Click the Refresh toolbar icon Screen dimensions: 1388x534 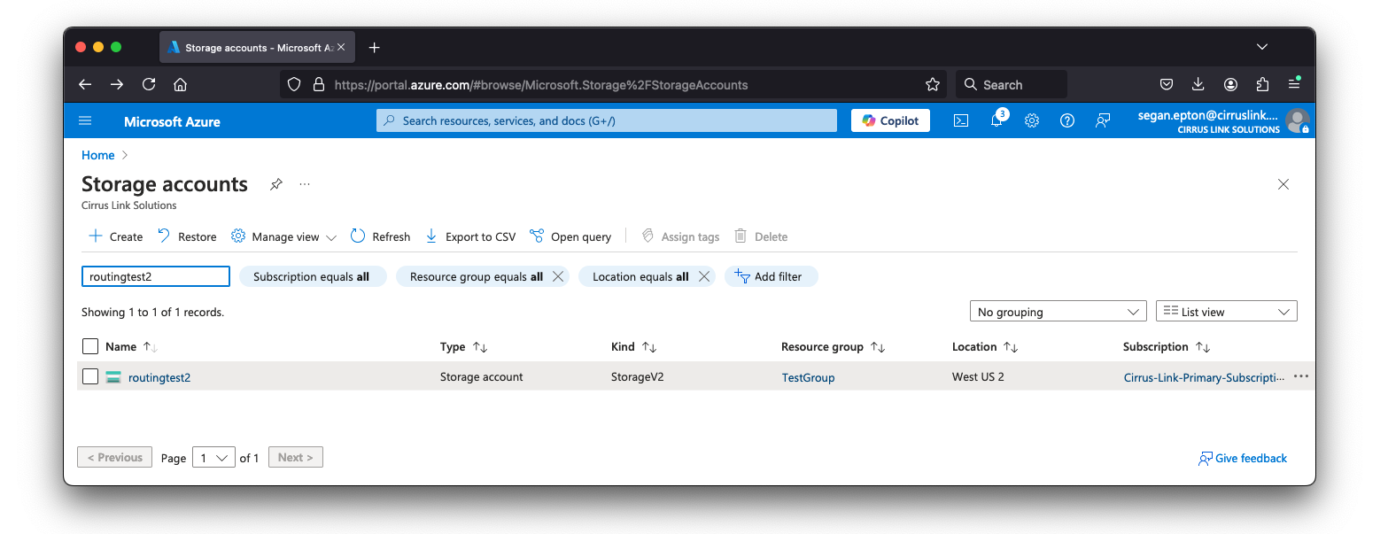[x=358, y=236]
